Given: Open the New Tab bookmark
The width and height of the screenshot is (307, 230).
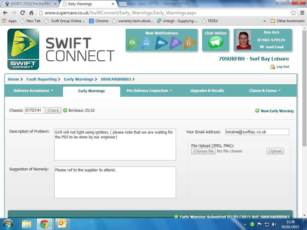Looking at the screenshot, I should [x=31, y=21].
